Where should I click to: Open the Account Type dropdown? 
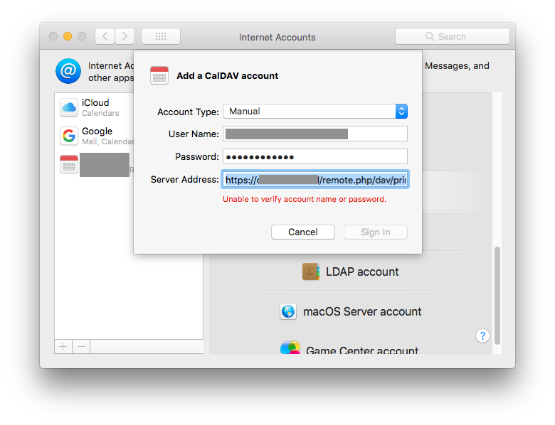tap(315, 111)
